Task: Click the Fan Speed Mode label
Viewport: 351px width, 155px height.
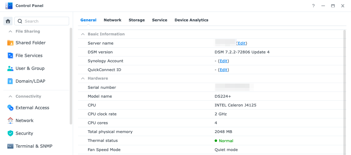Action: (104, 150)
